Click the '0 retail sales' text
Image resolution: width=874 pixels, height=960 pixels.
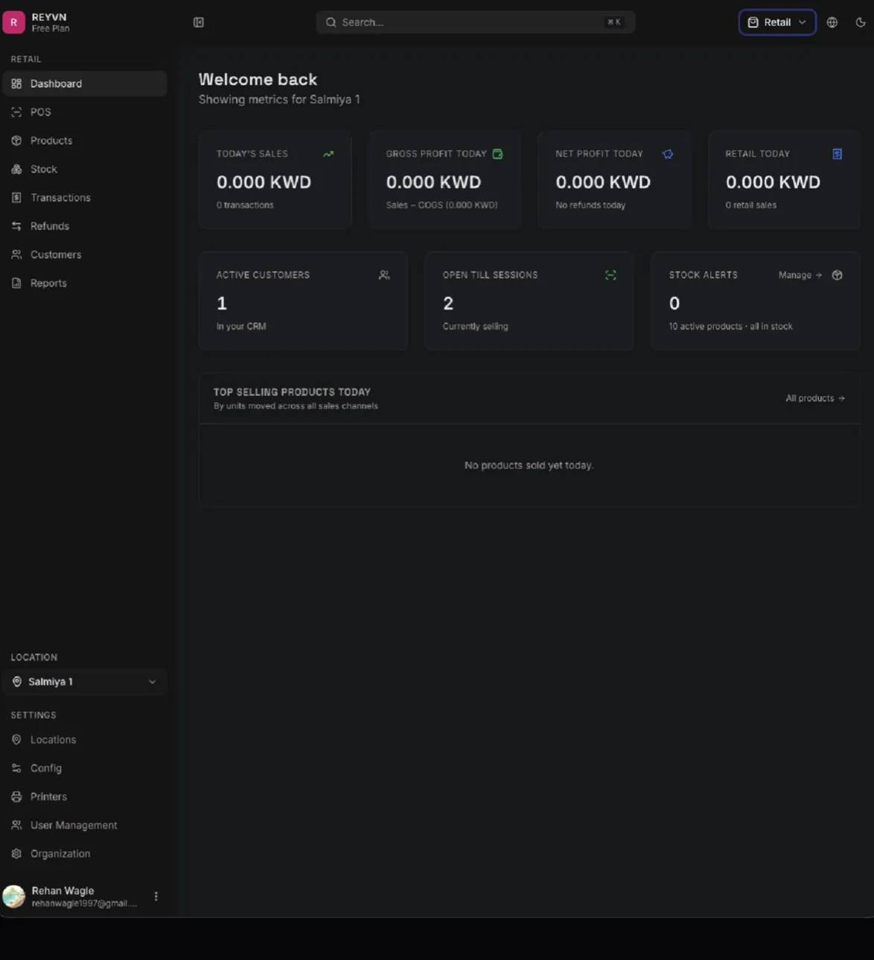(x=750, y=205)
